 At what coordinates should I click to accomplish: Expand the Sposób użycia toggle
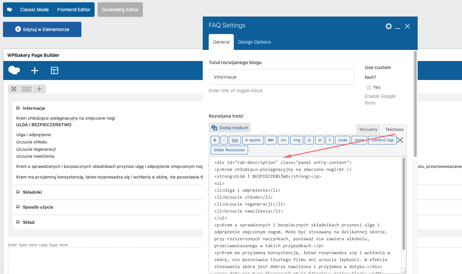(18, 207)
